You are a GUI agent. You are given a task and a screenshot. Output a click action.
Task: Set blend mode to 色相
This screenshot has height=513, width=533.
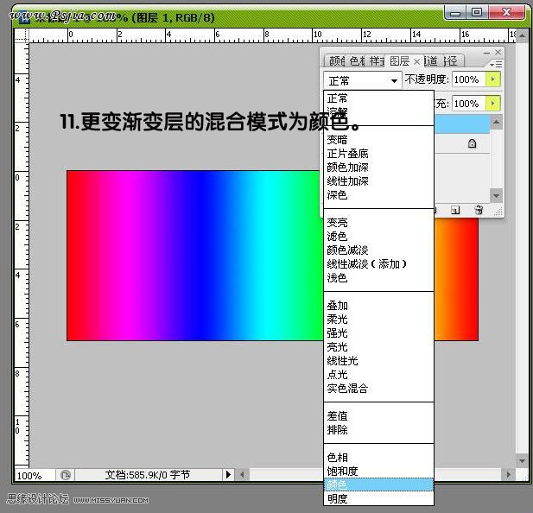[378, 458]
